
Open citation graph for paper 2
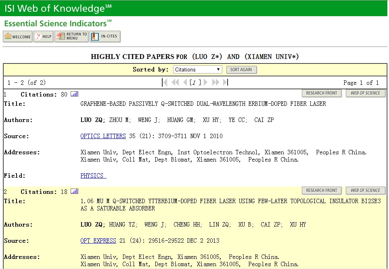point(75,191)
